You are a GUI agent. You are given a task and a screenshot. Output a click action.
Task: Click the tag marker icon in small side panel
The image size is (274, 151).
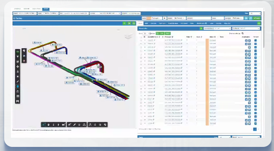pyautogui.click(x=24, y=51)
